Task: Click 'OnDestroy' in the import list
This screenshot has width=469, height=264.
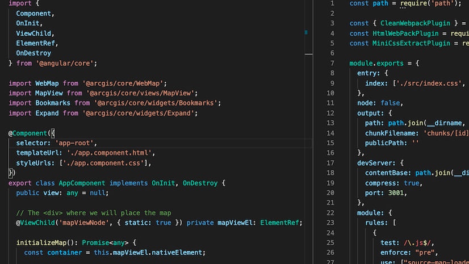Action: pos(33,53)
